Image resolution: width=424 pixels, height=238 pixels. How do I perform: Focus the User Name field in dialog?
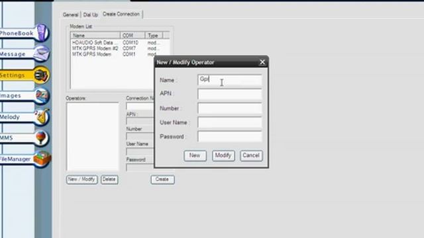pos(230,122)
